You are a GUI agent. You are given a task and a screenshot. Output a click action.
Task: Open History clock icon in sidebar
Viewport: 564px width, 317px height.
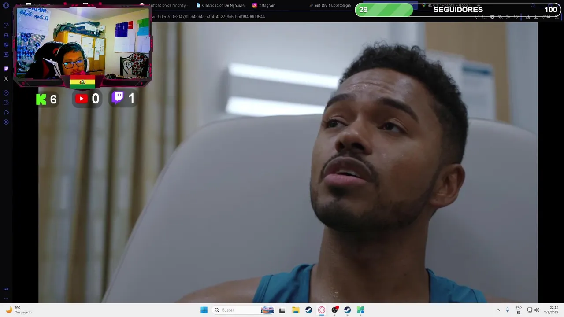click(6, 103)
